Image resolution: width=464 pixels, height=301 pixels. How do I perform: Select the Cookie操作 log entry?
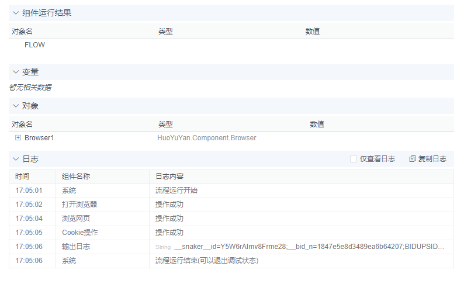click(79, 233)
